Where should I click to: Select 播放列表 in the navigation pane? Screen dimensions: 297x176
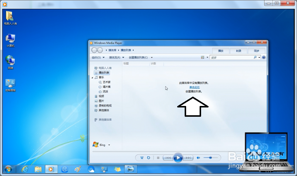(x=102, y=73)
